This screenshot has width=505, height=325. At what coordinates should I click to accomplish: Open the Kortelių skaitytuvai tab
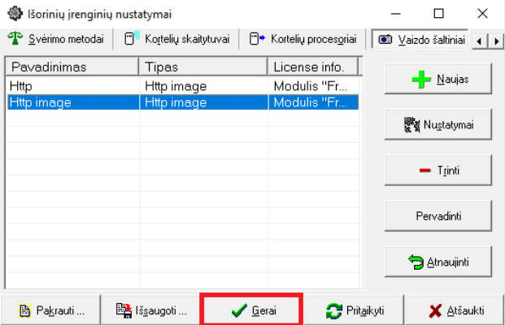tap(176, 39)
